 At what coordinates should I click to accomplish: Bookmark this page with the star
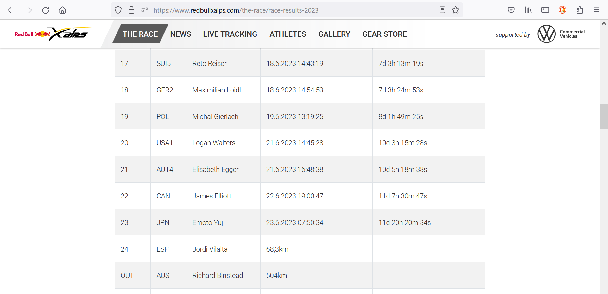coord(456,10)
